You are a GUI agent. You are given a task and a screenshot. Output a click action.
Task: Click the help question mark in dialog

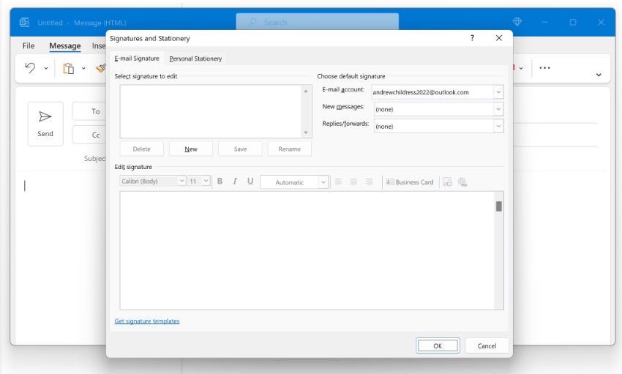[472, 38]
